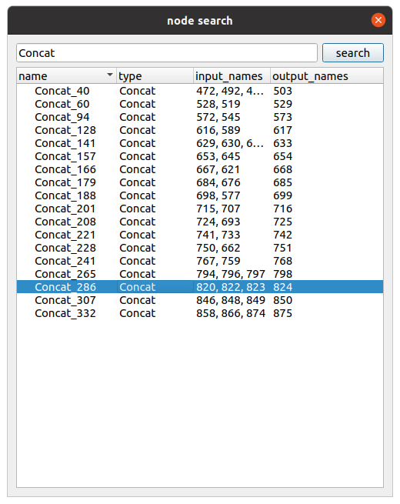Screen dimensions: 400x504
Task: Choose the Concat_228 row
Action: (200, 248)
